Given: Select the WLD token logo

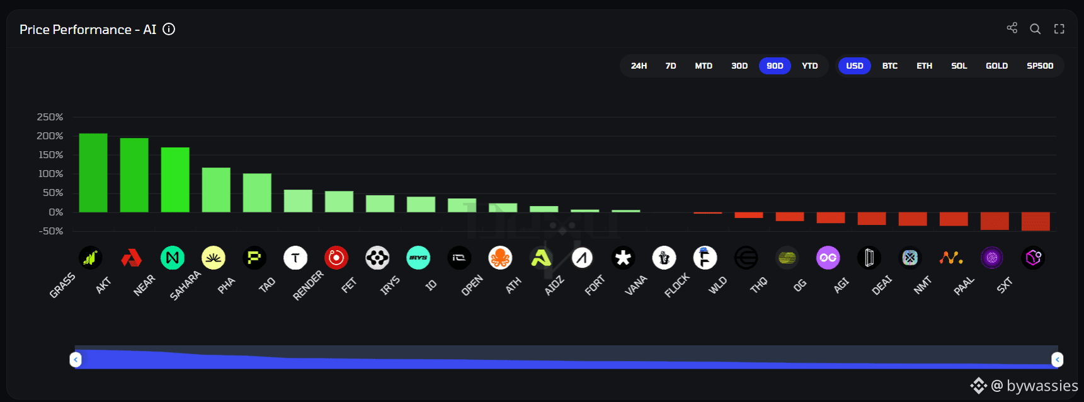Looking at the screenshot, I should (746, 258).
